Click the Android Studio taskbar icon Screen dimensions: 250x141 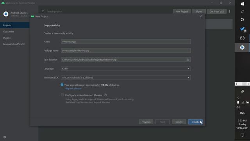coord(242,47)
